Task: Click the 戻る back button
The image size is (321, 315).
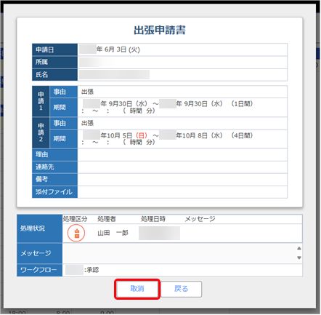Action: (182, 289)
